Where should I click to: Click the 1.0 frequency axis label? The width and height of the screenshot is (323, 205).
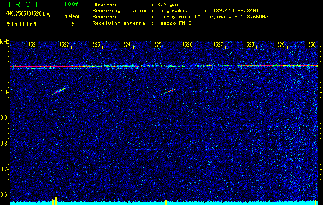tap(4, 93)
